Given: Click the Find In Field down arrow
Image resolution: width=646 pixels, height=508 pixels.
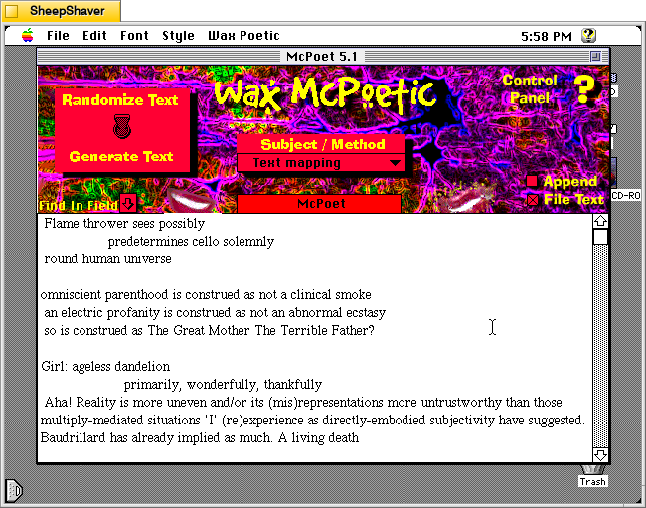Looking at the screenshot, I should pyautogui.click(x=128, y=203).
